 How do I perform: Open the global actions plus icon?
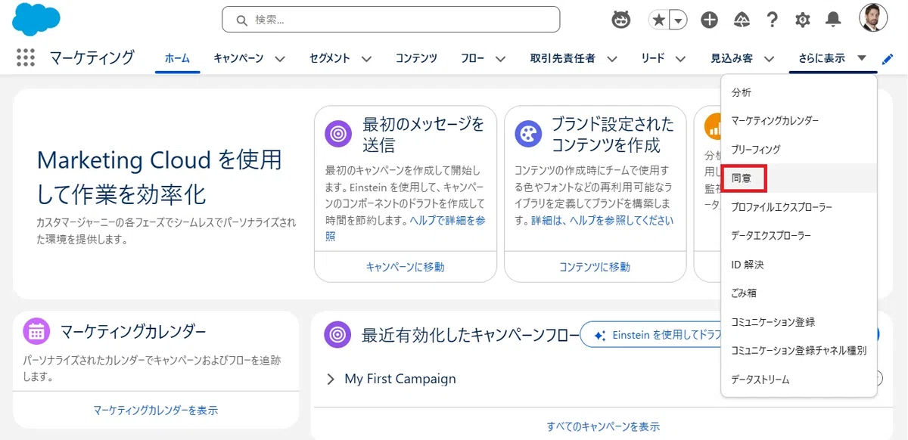[709, 20]
